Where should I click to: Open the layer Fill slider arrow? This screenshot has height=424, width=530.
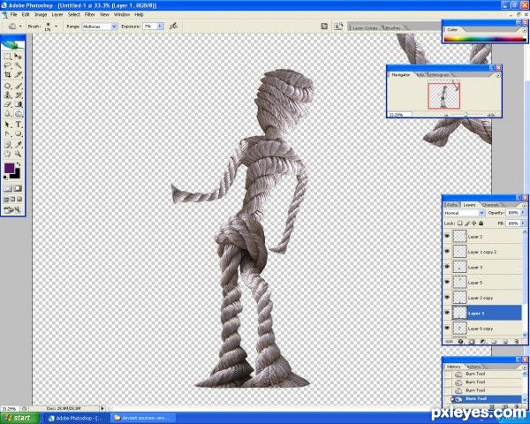tap(523, 223)
